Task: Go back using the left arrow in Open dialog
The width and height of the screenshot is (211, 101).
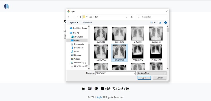Action: pyautogui.click(x=69, y=17)
